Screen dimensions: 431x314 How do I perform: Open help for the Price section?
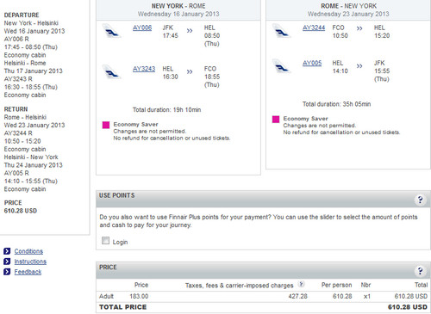pos(420,270)
